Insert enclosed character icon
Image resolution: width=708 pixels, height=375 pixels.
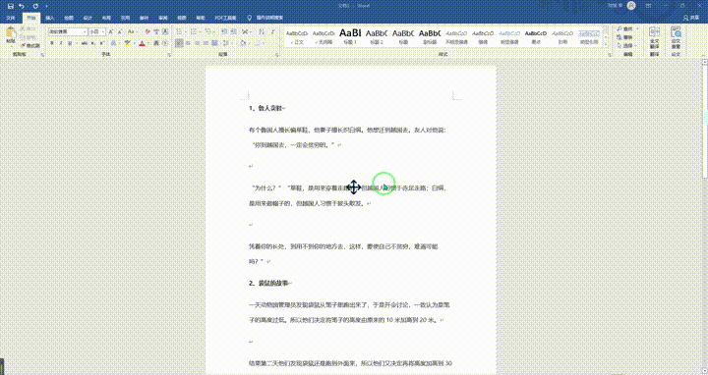click(x=165, y=43)
